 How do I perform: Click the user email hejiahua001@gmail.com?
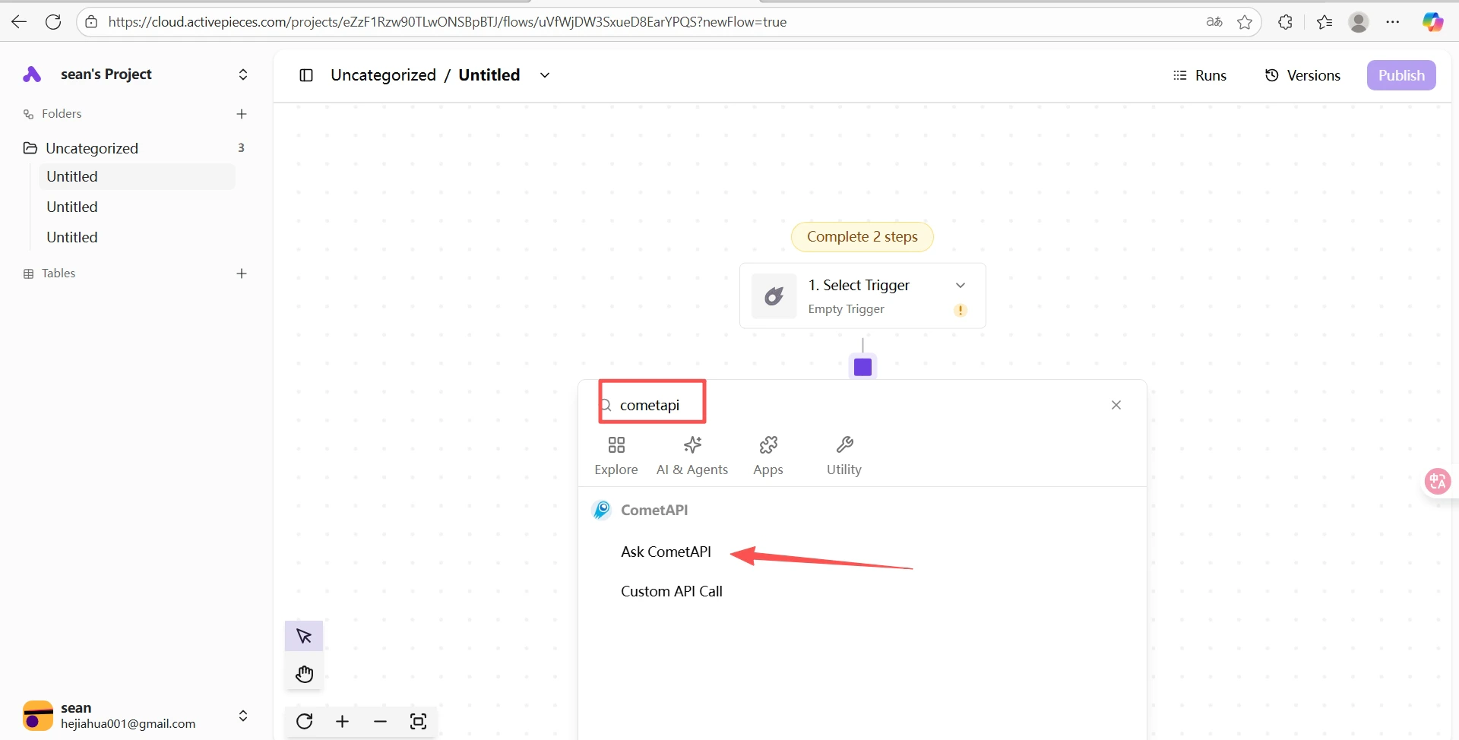128,724
